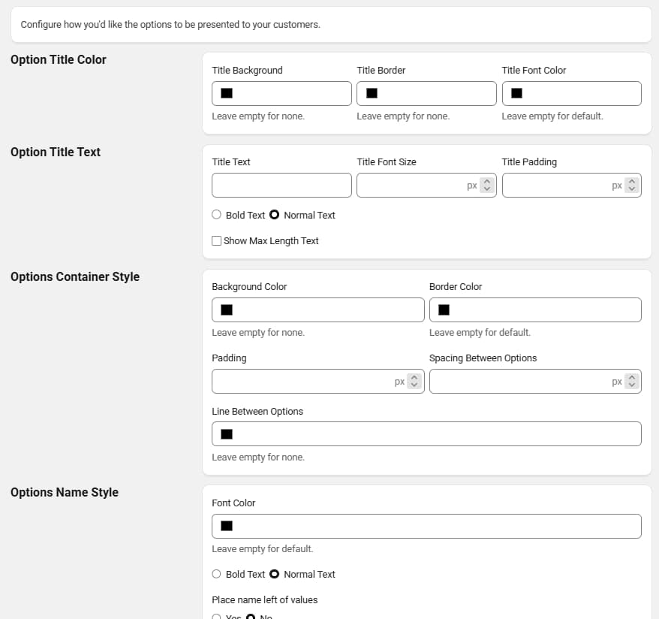Click the Title Font Color field

[572, 93]
